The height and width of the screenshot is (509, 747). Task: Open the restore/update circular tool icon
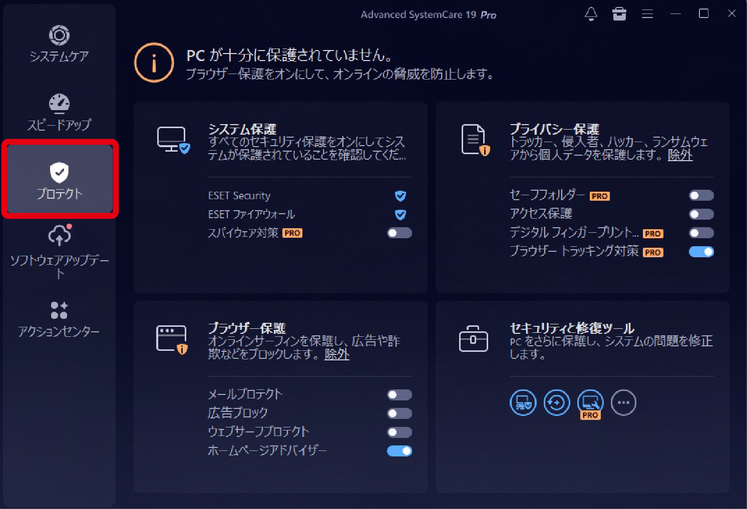pyautogui.click(x=556, y=402)
